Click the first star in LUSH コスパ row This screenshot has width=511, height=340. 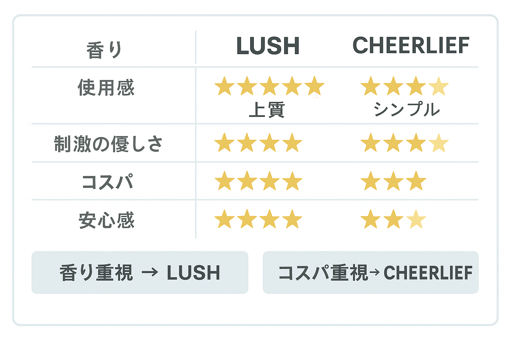[x=225, y=181]
